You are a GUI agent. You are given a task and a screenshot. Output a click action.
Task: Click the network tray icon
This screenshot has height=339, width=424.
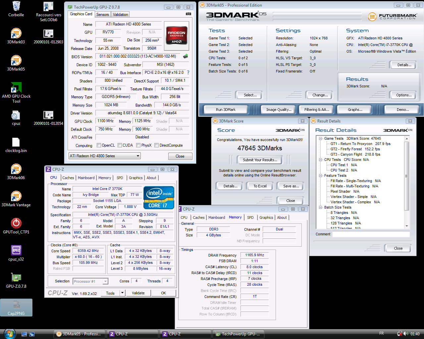coord(400,334)
